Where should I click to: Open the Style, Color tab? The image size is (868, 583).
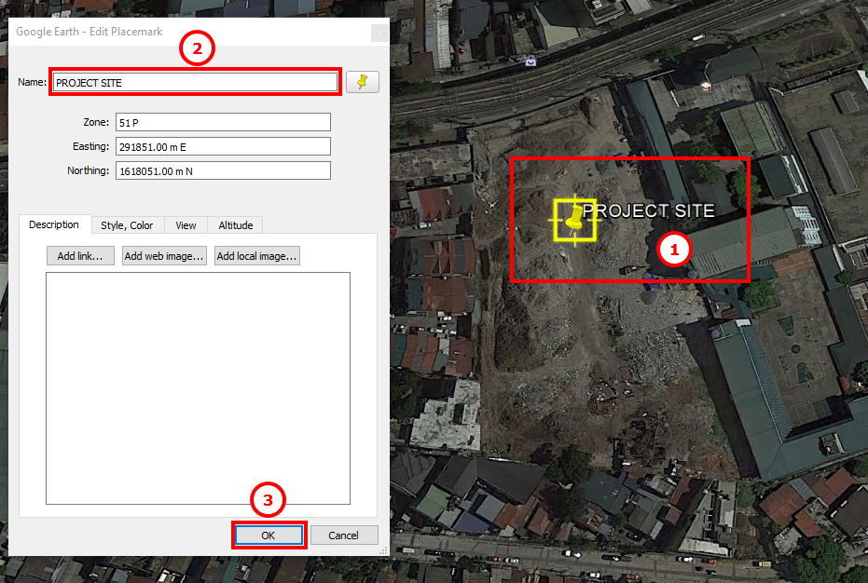coord(127,225)
